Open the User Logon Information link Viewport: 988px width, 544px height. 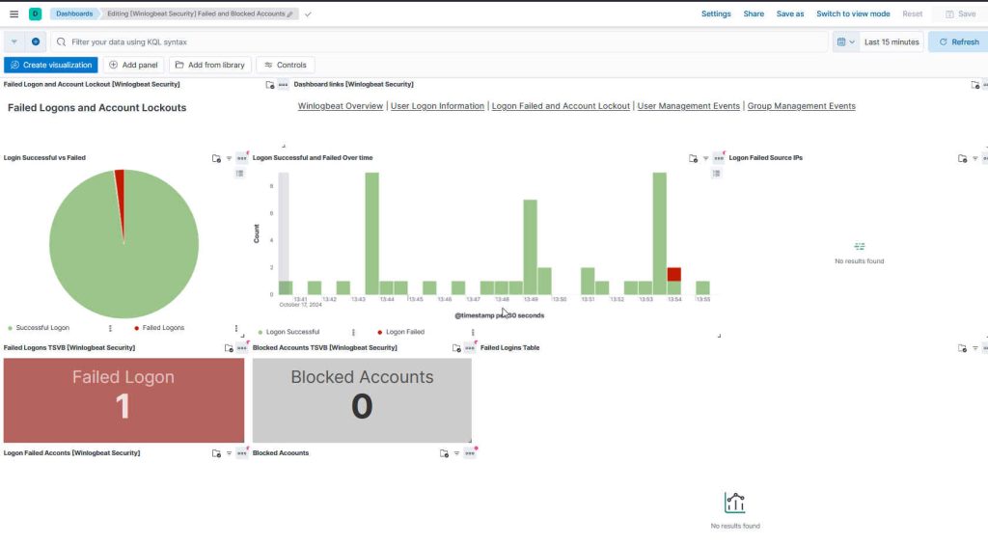(x=439, y=106)
